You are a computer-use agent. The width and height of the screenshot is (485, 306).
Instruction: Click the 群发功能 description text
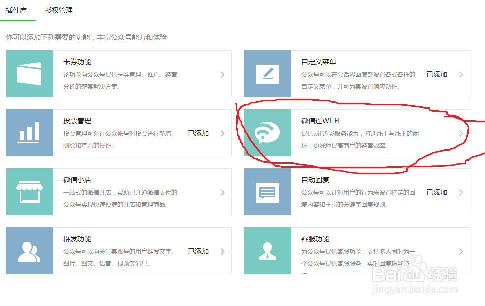point(119,258)
